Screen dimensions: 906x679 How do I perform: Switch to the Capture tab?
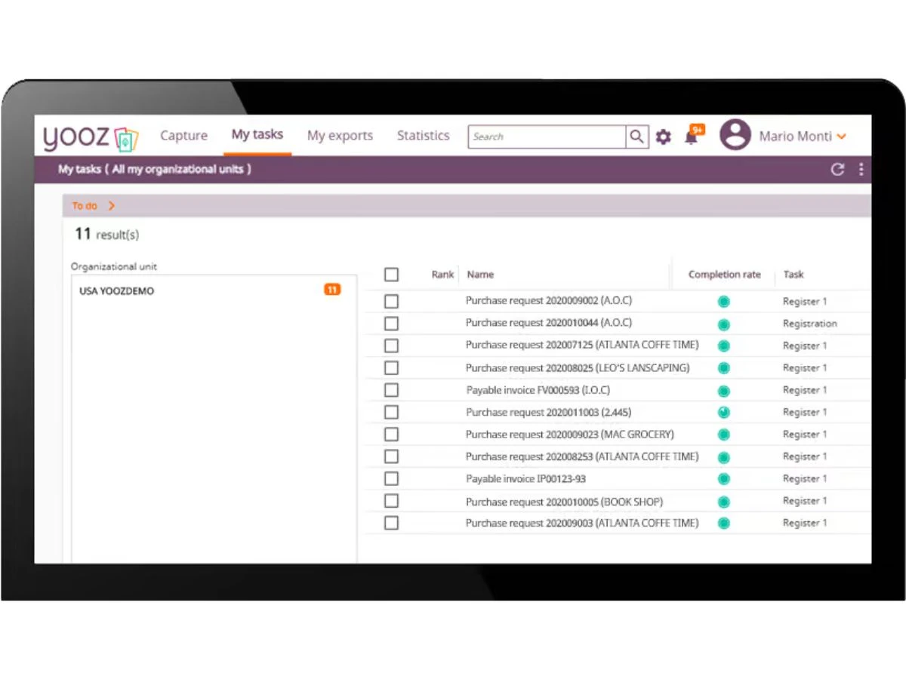(183, 136)
